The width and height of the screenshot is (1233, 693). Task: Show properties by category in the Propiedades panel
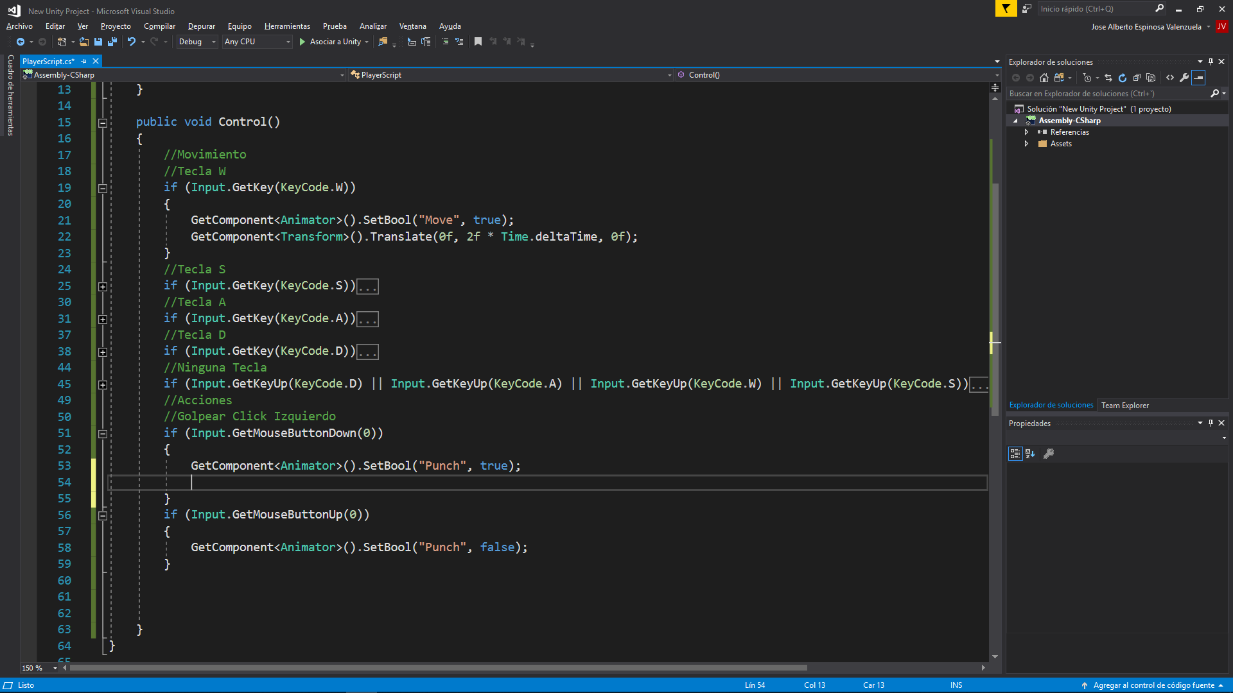[1015, 454]
